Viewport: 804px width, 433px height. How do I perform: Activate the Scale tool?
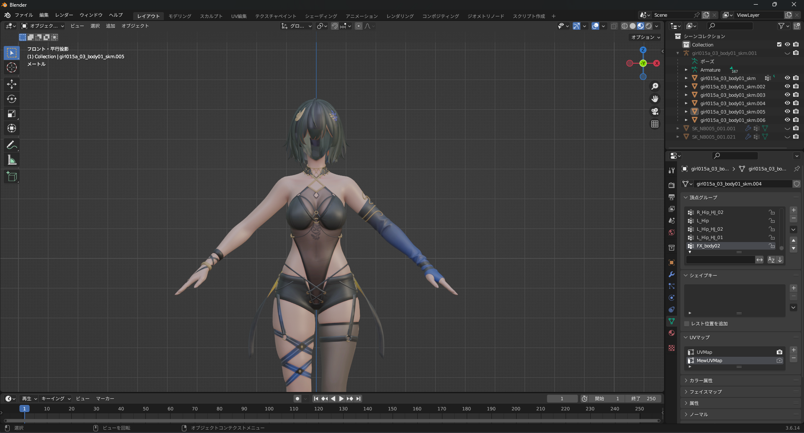pos(12,113)
